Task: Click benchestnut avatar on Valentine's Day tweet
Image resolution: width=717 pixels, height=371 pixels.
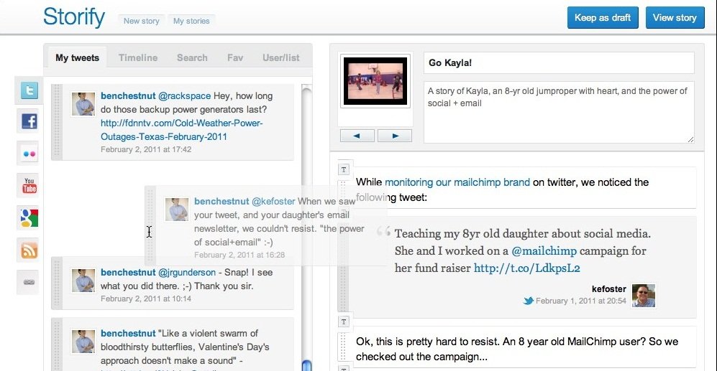Action: [83, 342]
